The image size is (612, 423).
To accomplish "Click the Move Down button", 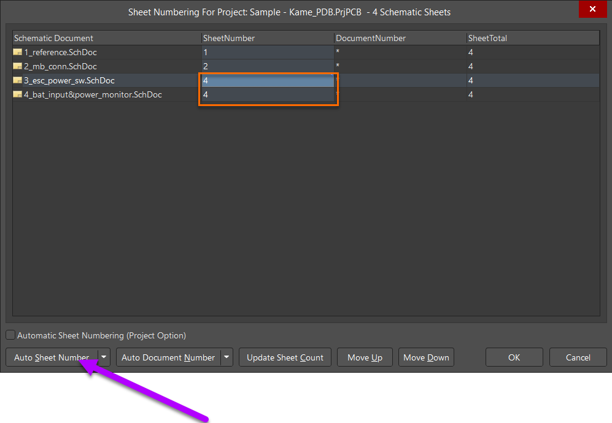I will 426,357.
